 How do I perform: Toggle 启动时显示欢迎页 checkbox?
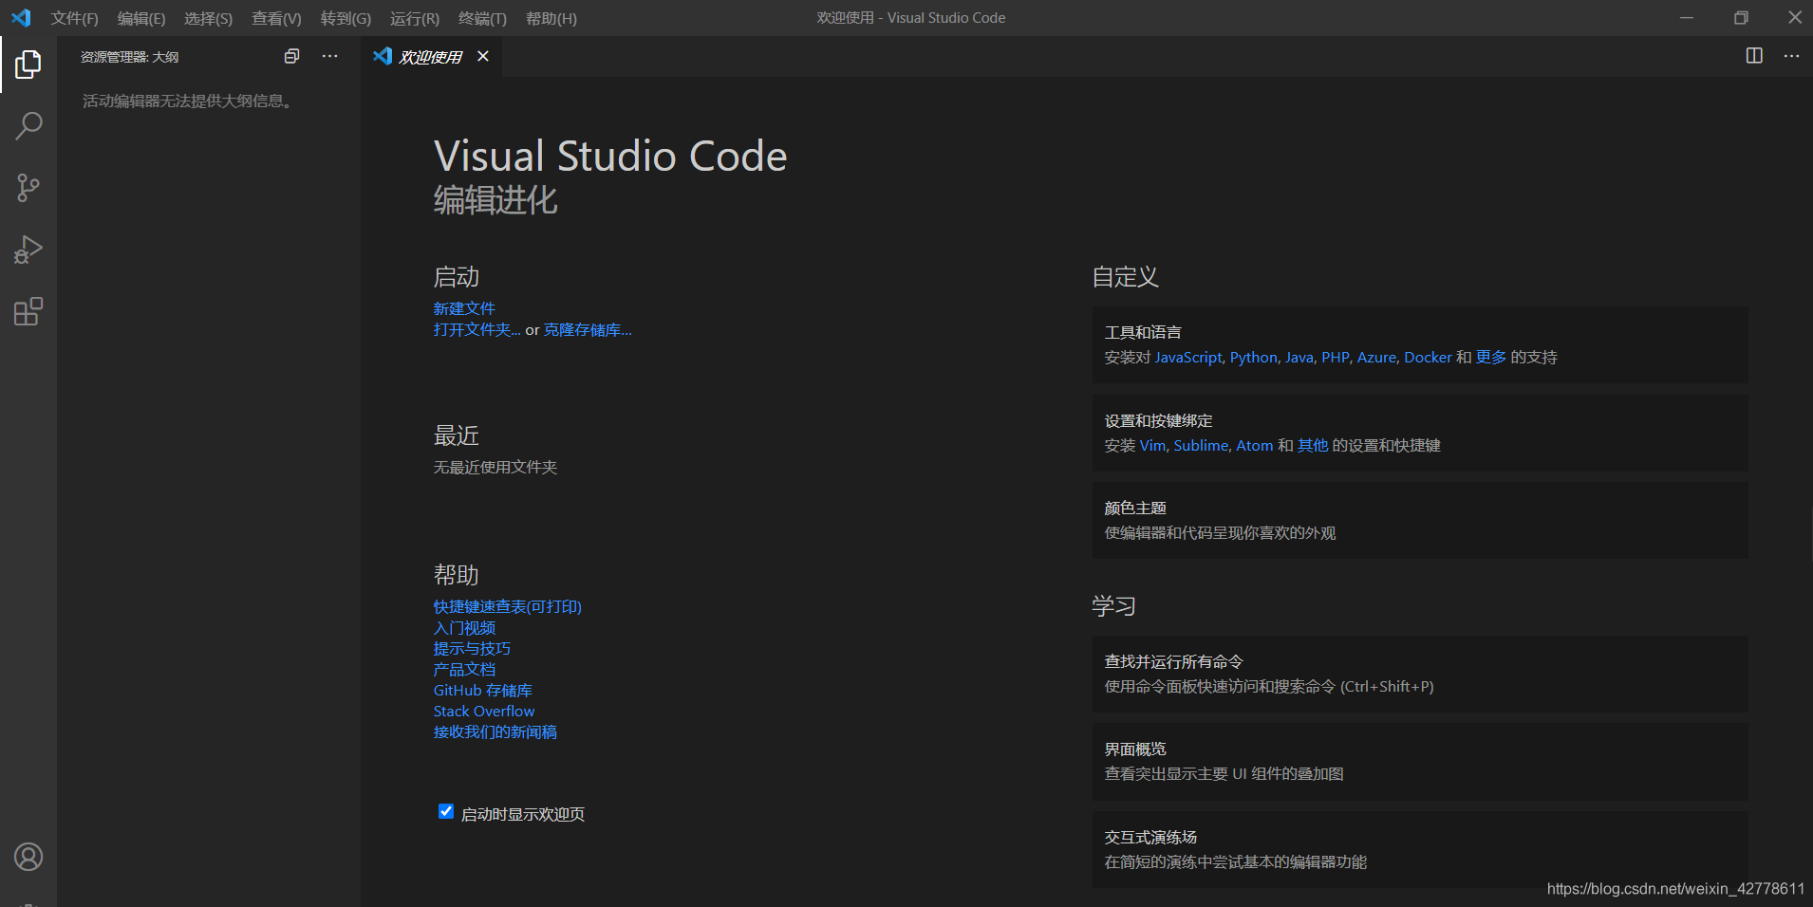(x=446, y=811)
